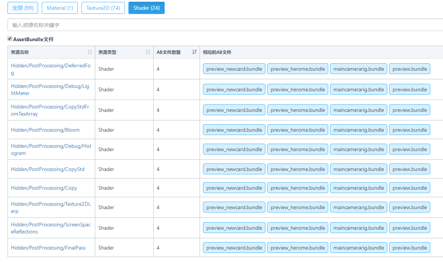Sort by 资源类型 column sort icon

[148, 52]
